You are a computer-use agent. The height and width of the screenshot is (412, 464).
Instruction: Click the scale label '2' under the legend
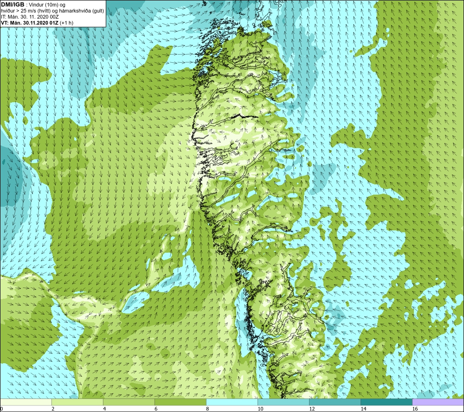53,409
